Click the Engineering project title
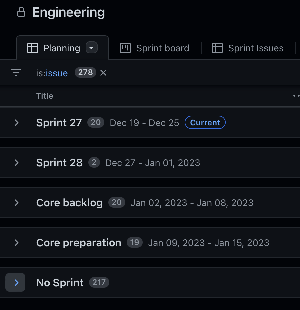 [68, 12]
